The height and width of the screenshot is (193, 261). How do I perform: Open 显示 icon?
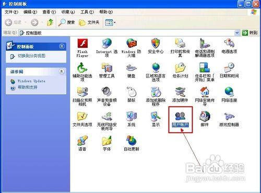click(156, 117)
